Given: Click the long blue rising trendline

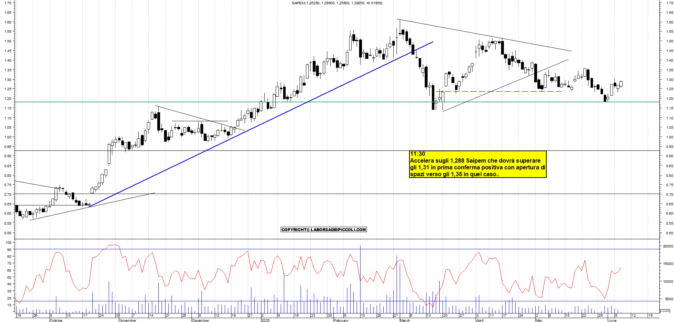Looking at the screenshot, I should pyautogui.click(x=260, y=124).
